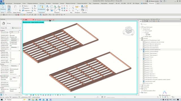This screenshot has height=101, width=181.
Task: Open the 'Спецификация свай' schedule in browser
Action: tap(150, 81)
